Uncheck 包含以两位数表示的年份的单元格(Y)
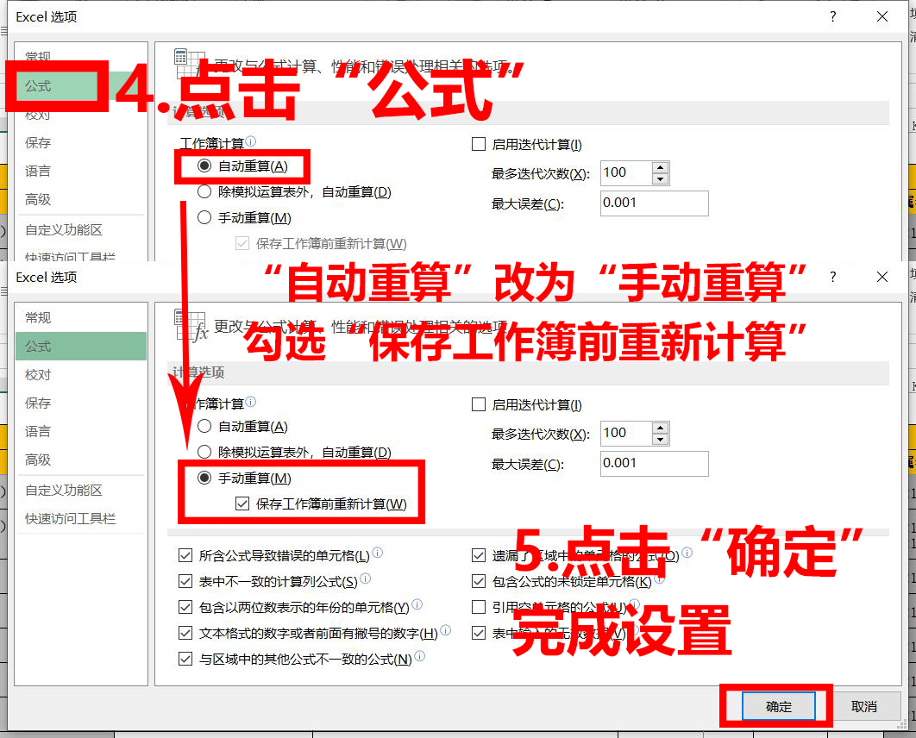 coord(185,607)
